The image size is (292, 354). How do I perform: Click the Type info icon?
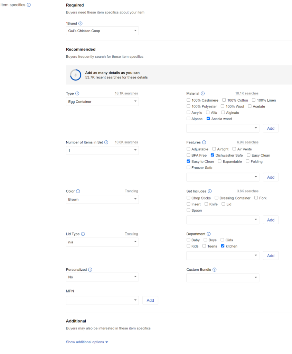[77, 93]
